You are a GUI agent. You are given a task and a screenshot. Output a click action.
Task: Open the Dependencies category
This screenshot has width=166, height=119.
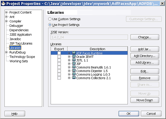click(19, 30)
